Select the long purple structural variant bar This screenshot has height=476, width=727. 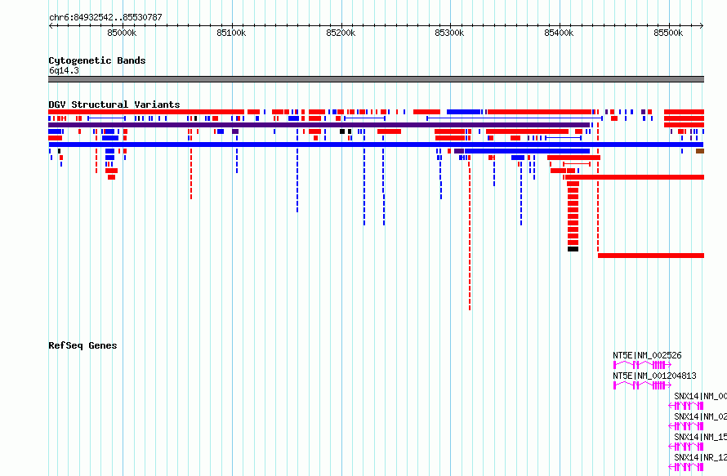click(x=319, y=125)
